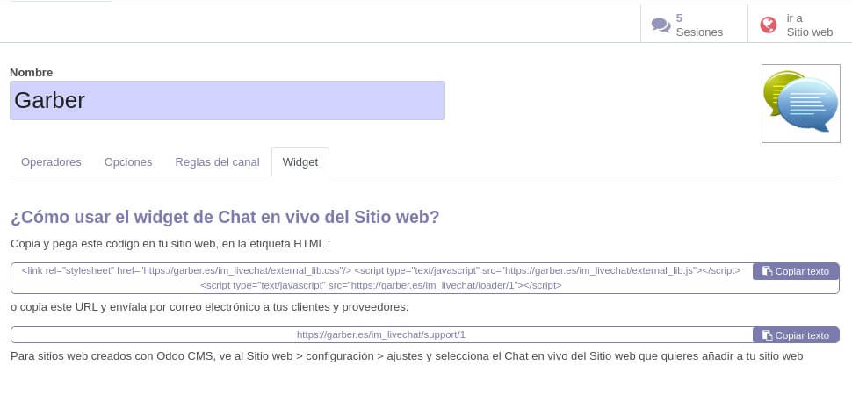The height and width of the screenshot is (416, 852).
Task: Click the support URL garber.es/im_livechat/support/1
Action: 381,334
